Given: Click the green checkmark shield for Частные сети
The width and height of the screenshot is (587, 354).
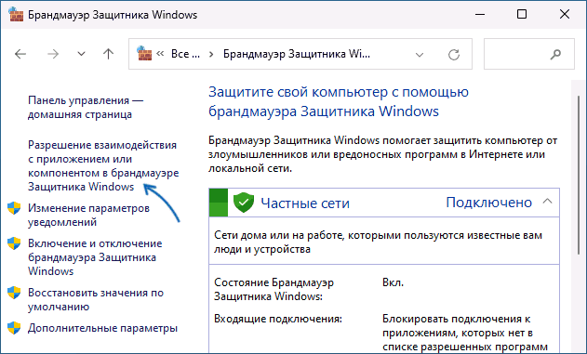Looking at the screenshot, I should coord(244,203).
